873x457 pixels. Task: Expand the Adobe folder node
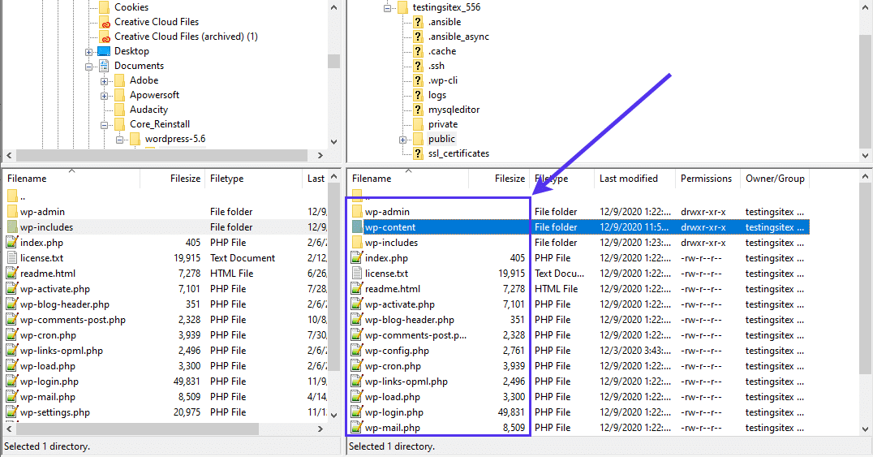coord(105,81)
